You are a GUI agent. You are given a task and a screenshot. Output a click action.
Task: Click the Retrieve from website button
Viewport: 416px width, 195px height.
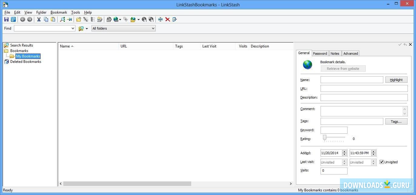tap(343, 69)
